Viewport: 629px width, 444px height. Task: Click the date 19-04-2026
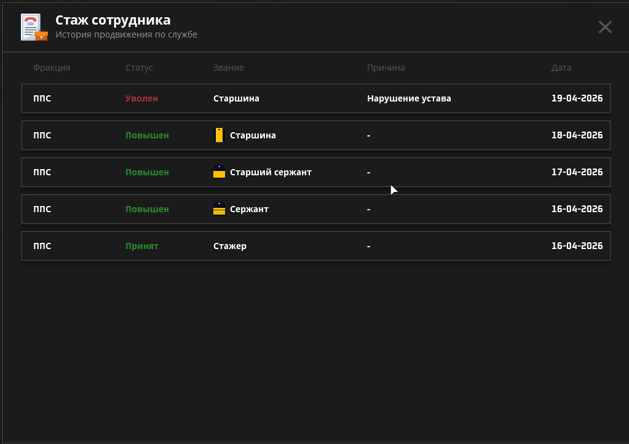click(x=577, y=98)
